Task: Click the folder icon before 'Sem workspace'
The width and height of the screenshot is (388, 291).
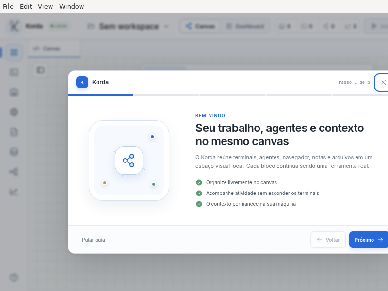Action: (91, 26)
